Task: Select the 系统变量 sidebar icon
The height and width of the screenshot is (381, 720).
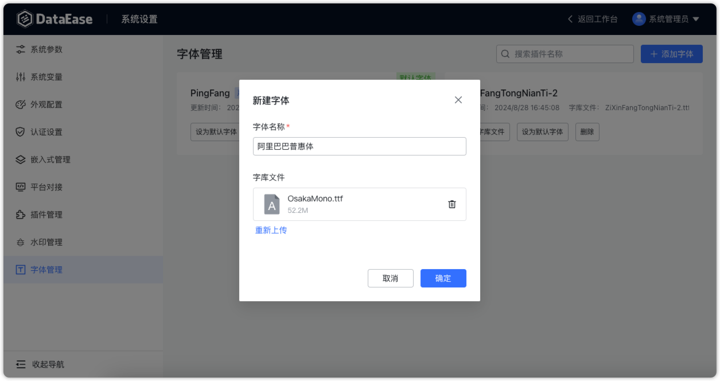Action: click(x=21, y=76)
